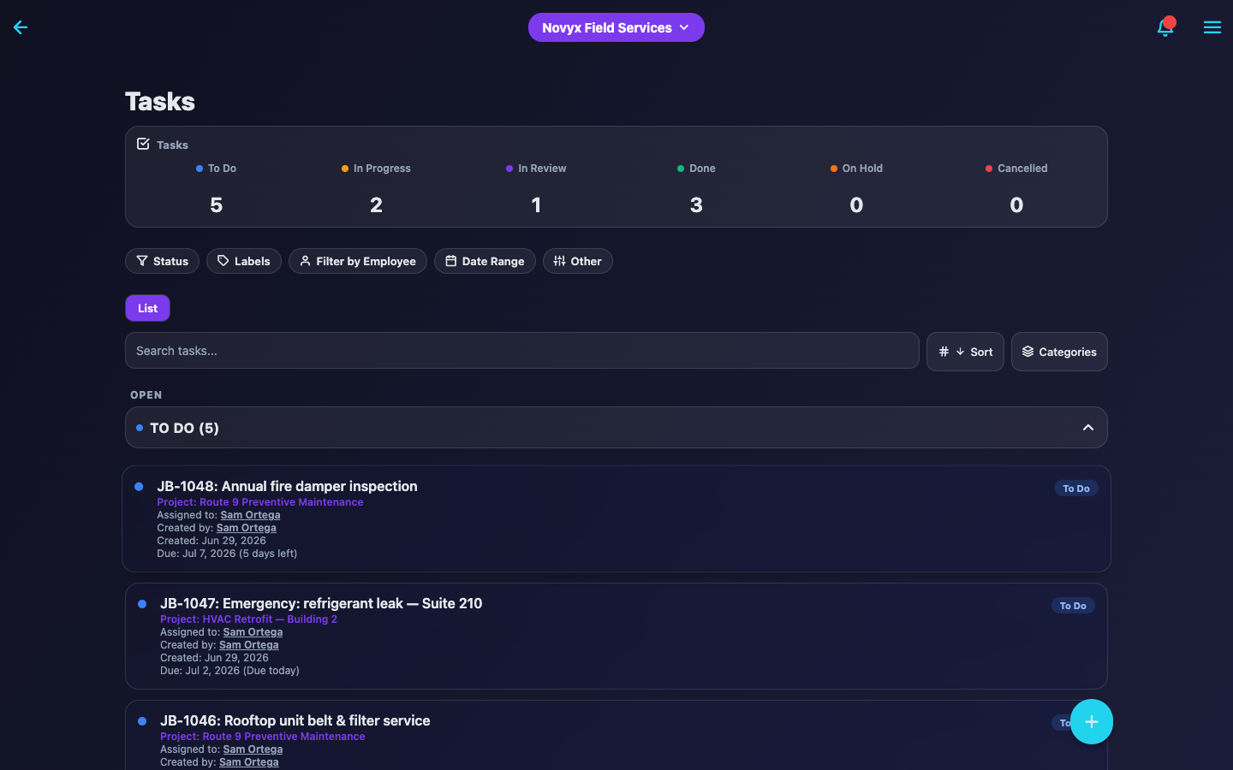
Task: Collapse the TO DO (5) section
Action: [616, 428]
